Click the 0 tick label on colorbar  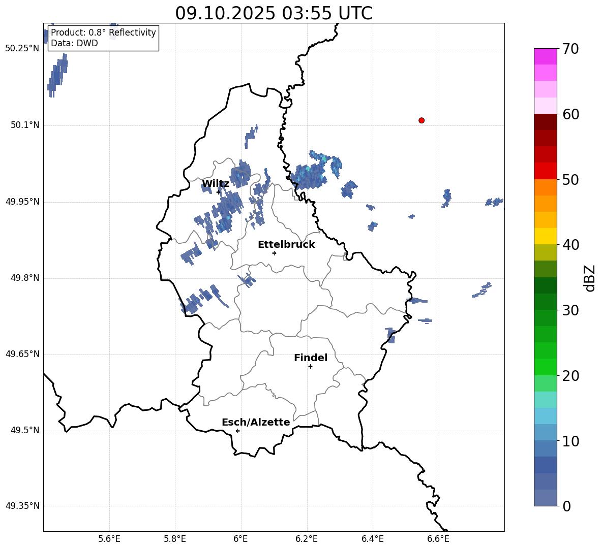567,506
